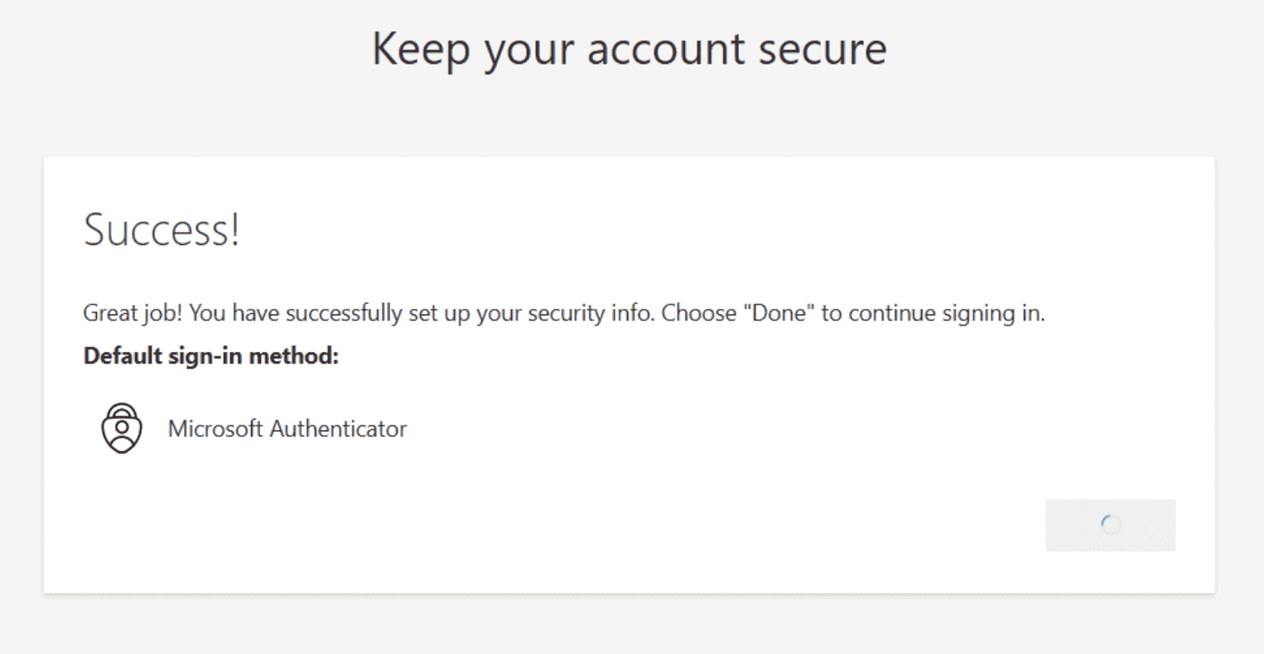Click the "Great job!" text
The height and width of the screenshot is (654, 1264).
(x=133, y=313)
